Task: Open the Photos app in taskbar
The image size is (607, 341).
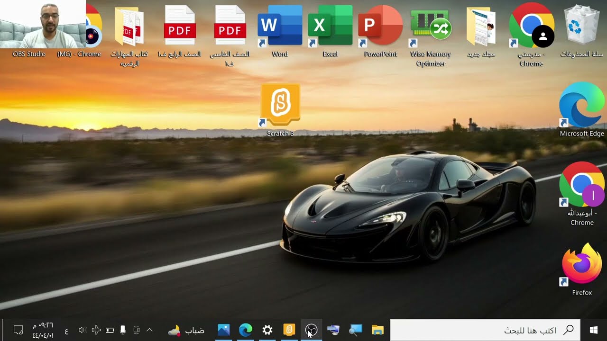Action: 223,330
